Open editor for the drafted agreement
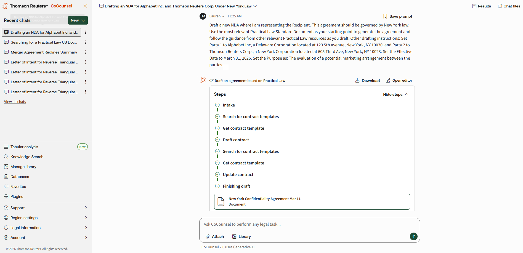This screenshot has width=523, height=253. tap(399, 81)
